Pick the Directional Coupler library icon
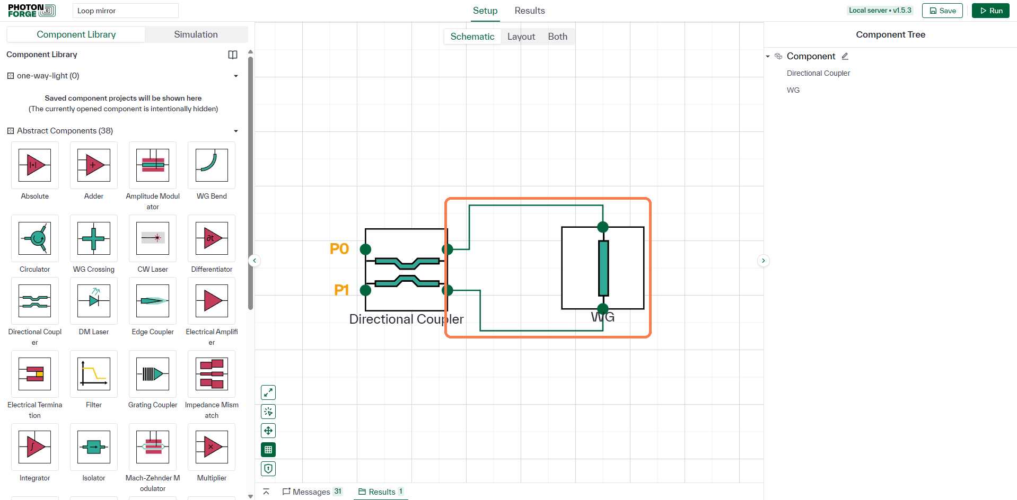1017x500 pixels. pos(35,301)
